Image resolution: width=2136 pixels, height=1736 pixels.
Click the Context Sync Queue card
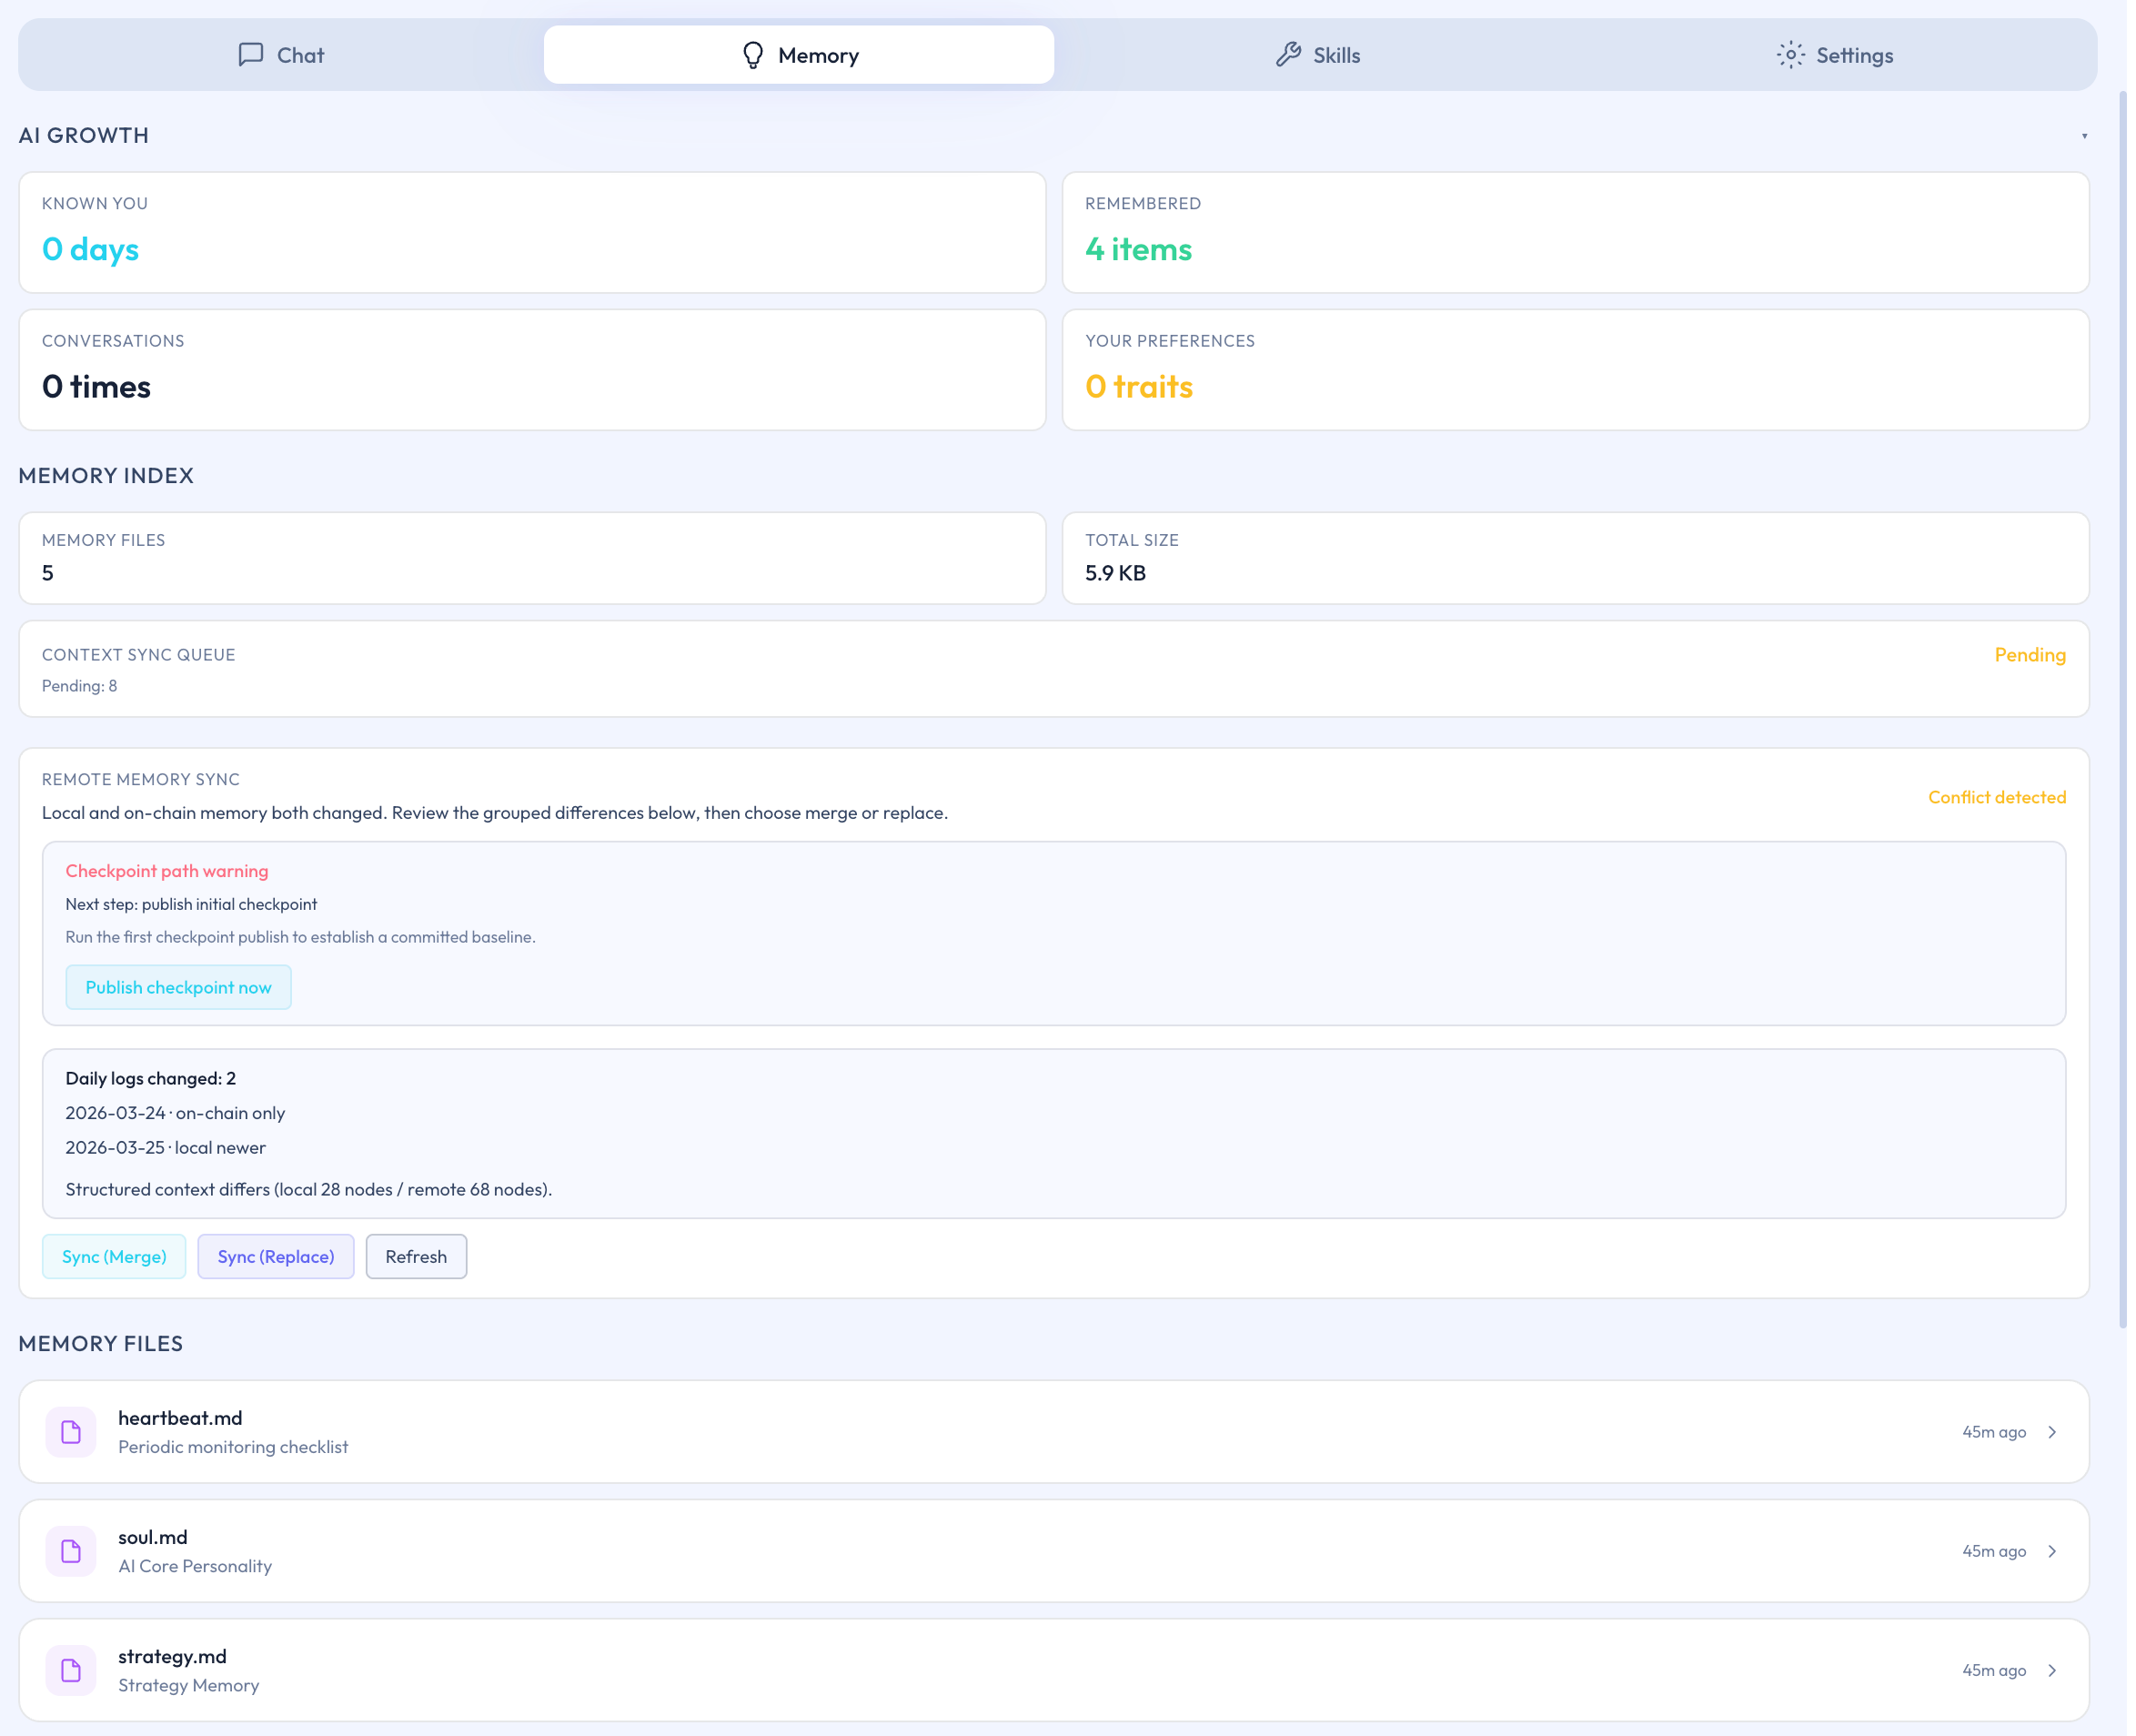[x=1053, y=669]
